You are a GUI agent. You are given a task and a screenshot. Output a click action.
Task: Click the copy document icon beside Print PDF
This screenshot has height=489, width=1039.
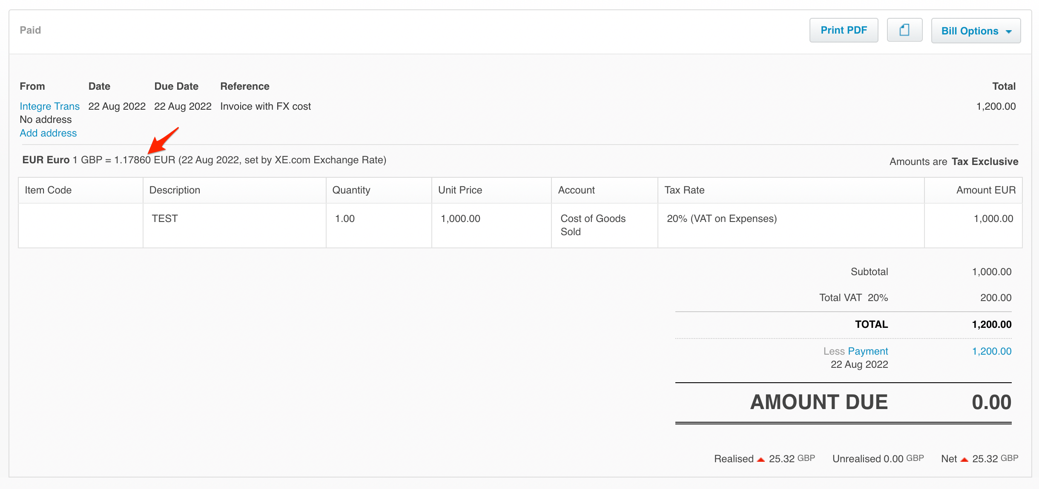tap(905, 30)
